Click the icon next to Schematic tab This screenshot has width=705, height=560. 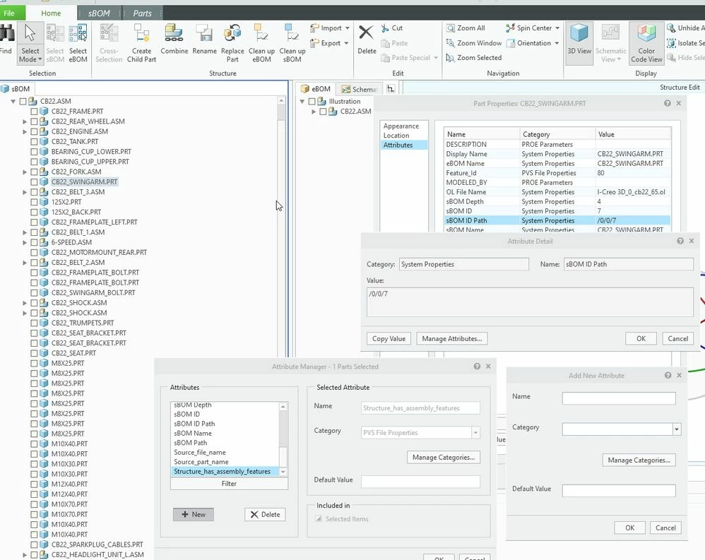tap(390, 88)
